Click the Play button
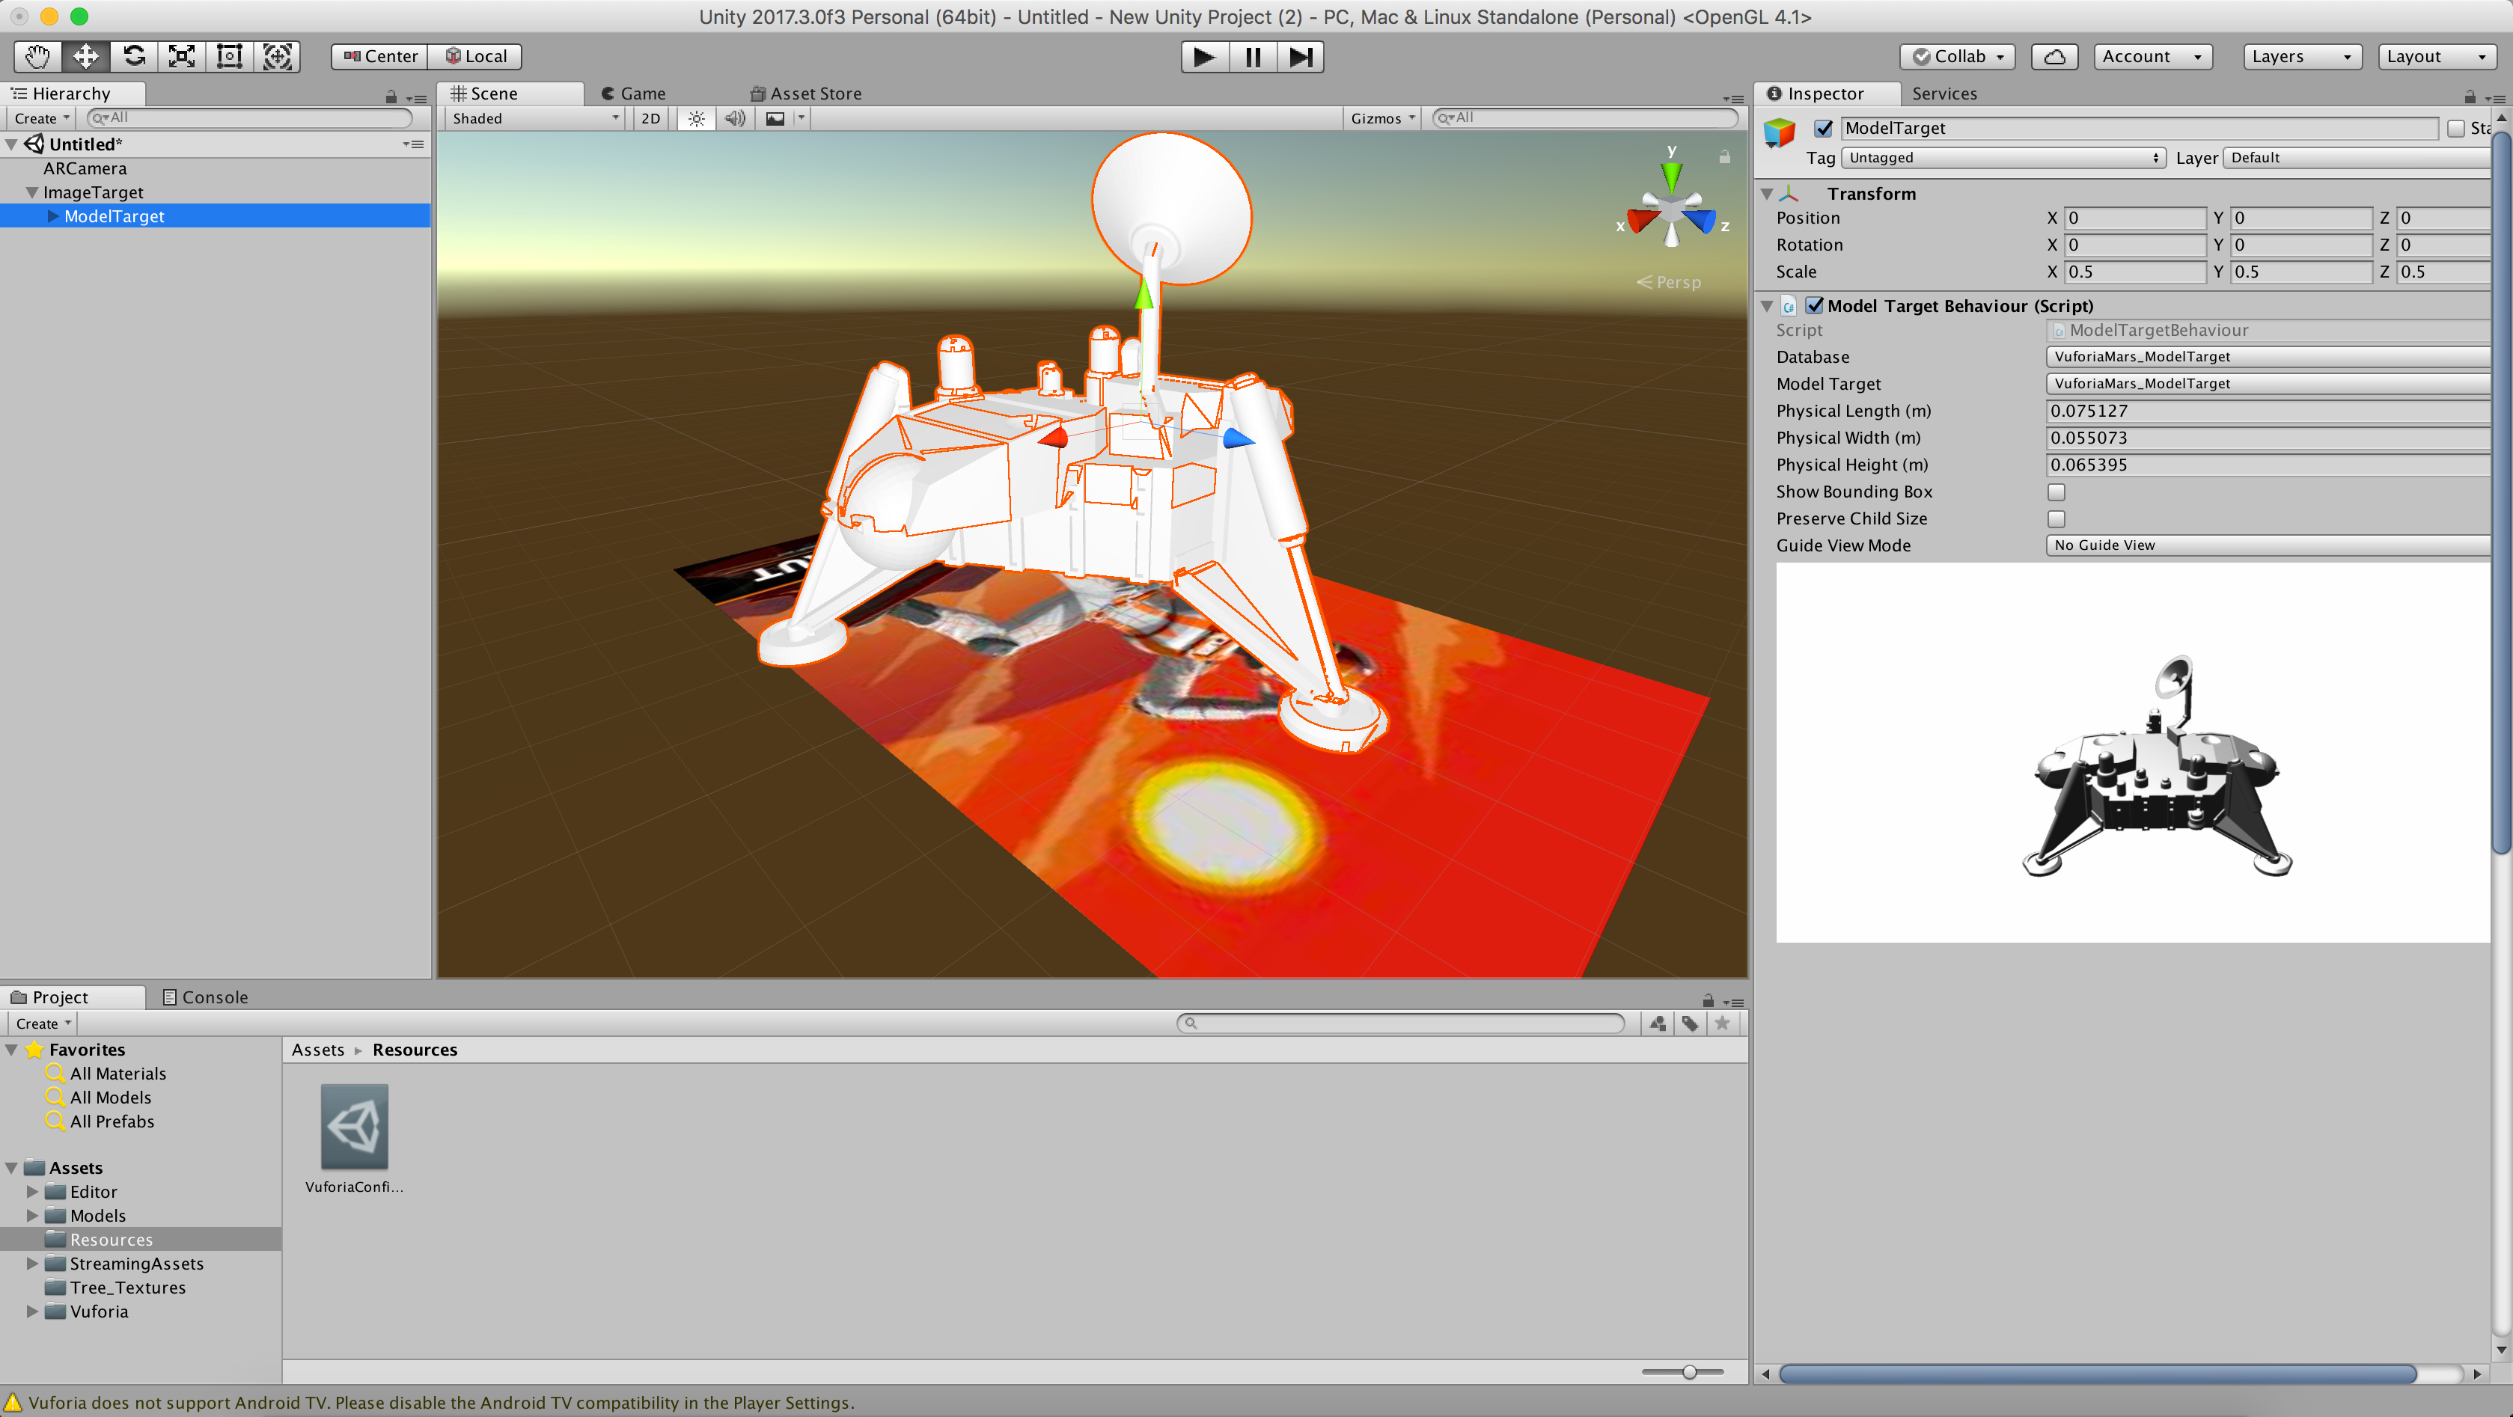The width and height of the screenshot is (2513, 1417). click(1205, 57)
